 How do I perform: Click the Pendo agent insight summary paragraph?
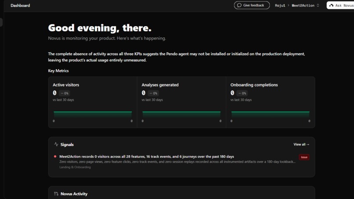[x=176, y=57]
